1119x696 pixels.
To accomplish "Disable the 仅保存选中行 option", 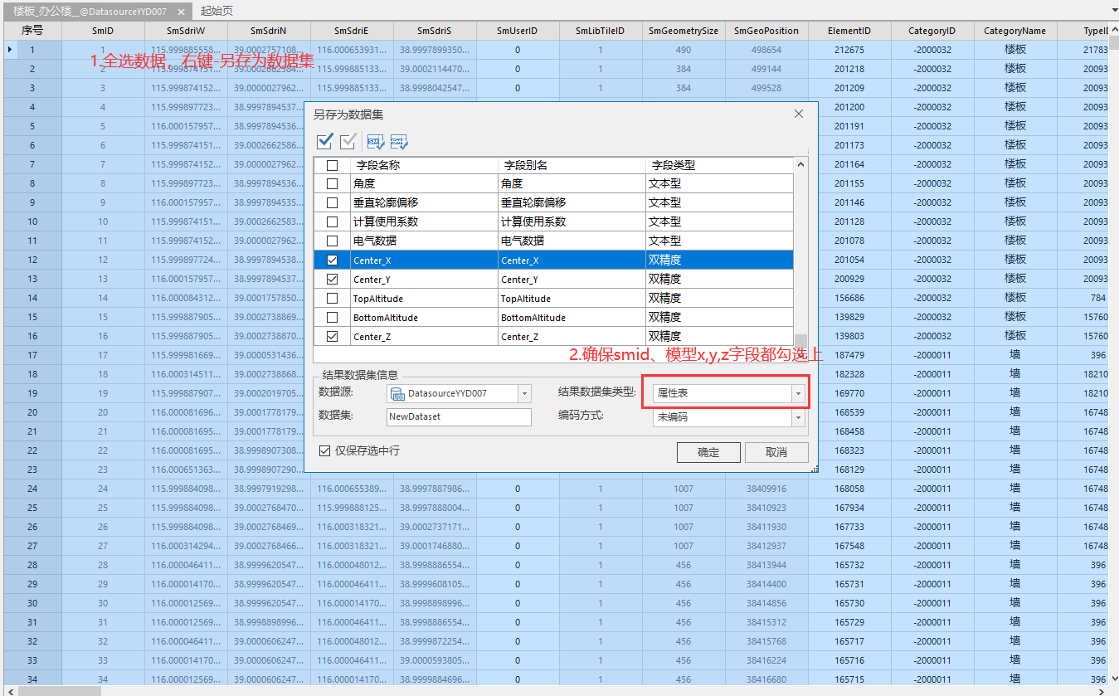I will 324,451.
